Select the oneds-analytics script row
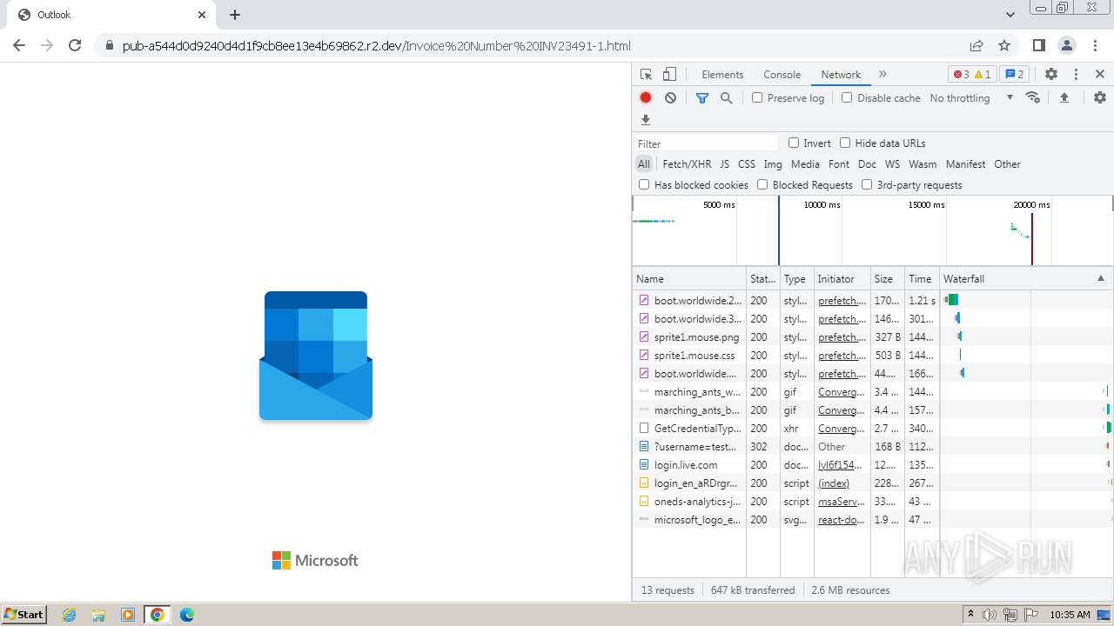This screenshot has width=1114, height=626. tap(786, 502)
